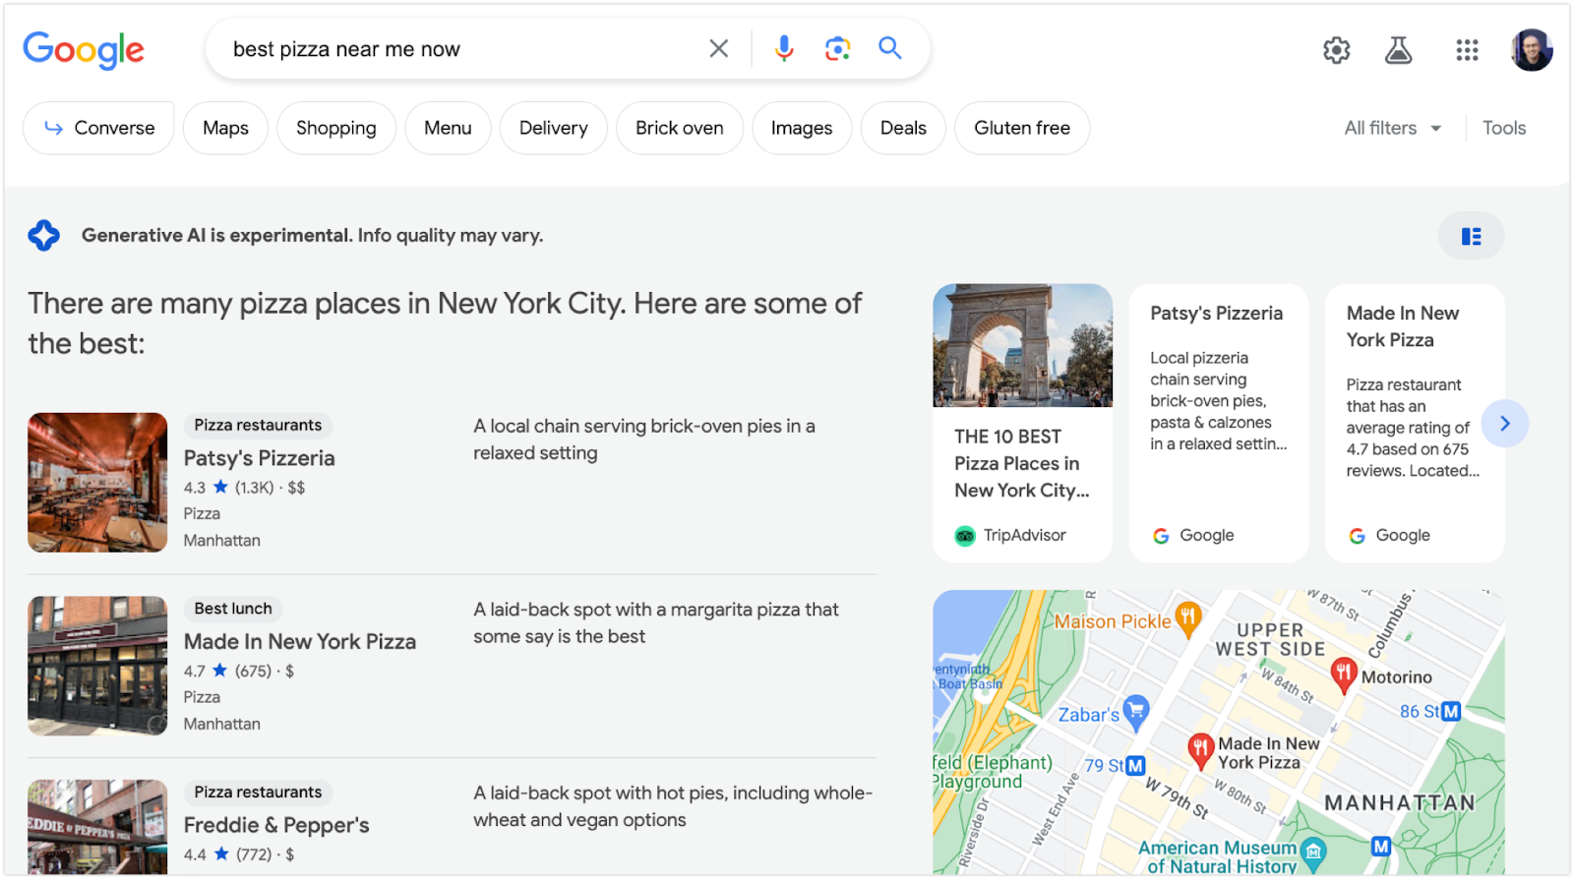Open Patsy's Pizzeria Google source card
The width and height of the screenshot is (1574, 879).
[1219, 423]
